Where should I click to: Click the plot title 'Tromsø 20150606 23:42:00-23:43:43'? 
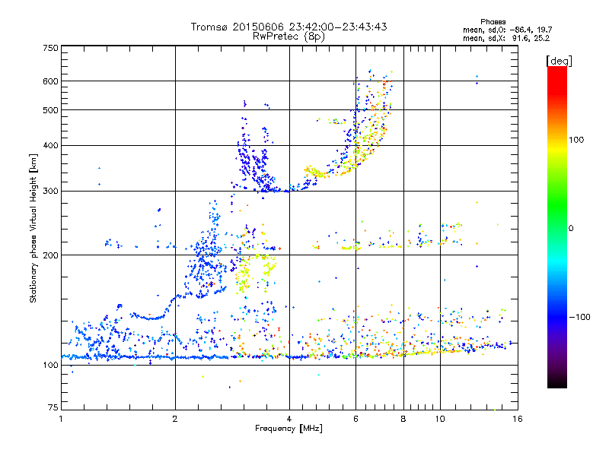289,27
